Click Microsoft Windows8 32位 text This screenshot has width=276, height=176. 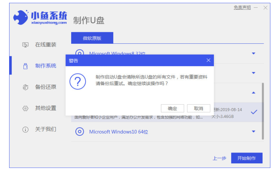[x=117, y=53]
